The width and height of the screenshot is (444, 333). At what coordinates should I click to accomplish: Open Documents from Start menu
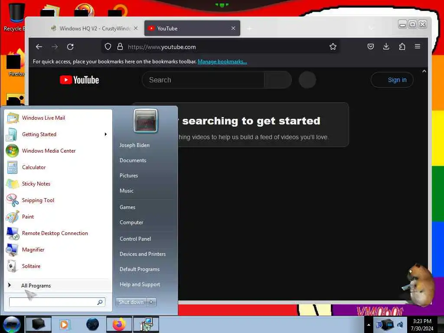[x=133, y=160]
